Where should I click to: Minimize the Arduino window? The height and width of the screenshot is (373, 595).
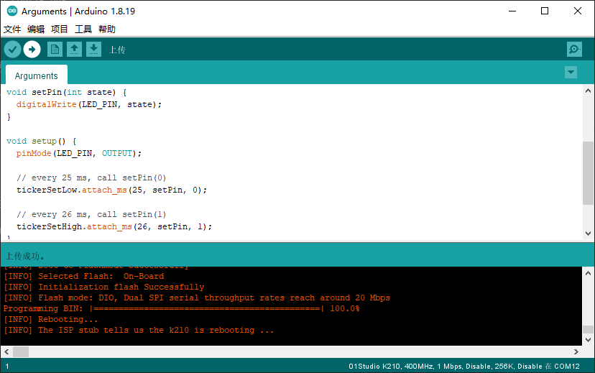512,11
